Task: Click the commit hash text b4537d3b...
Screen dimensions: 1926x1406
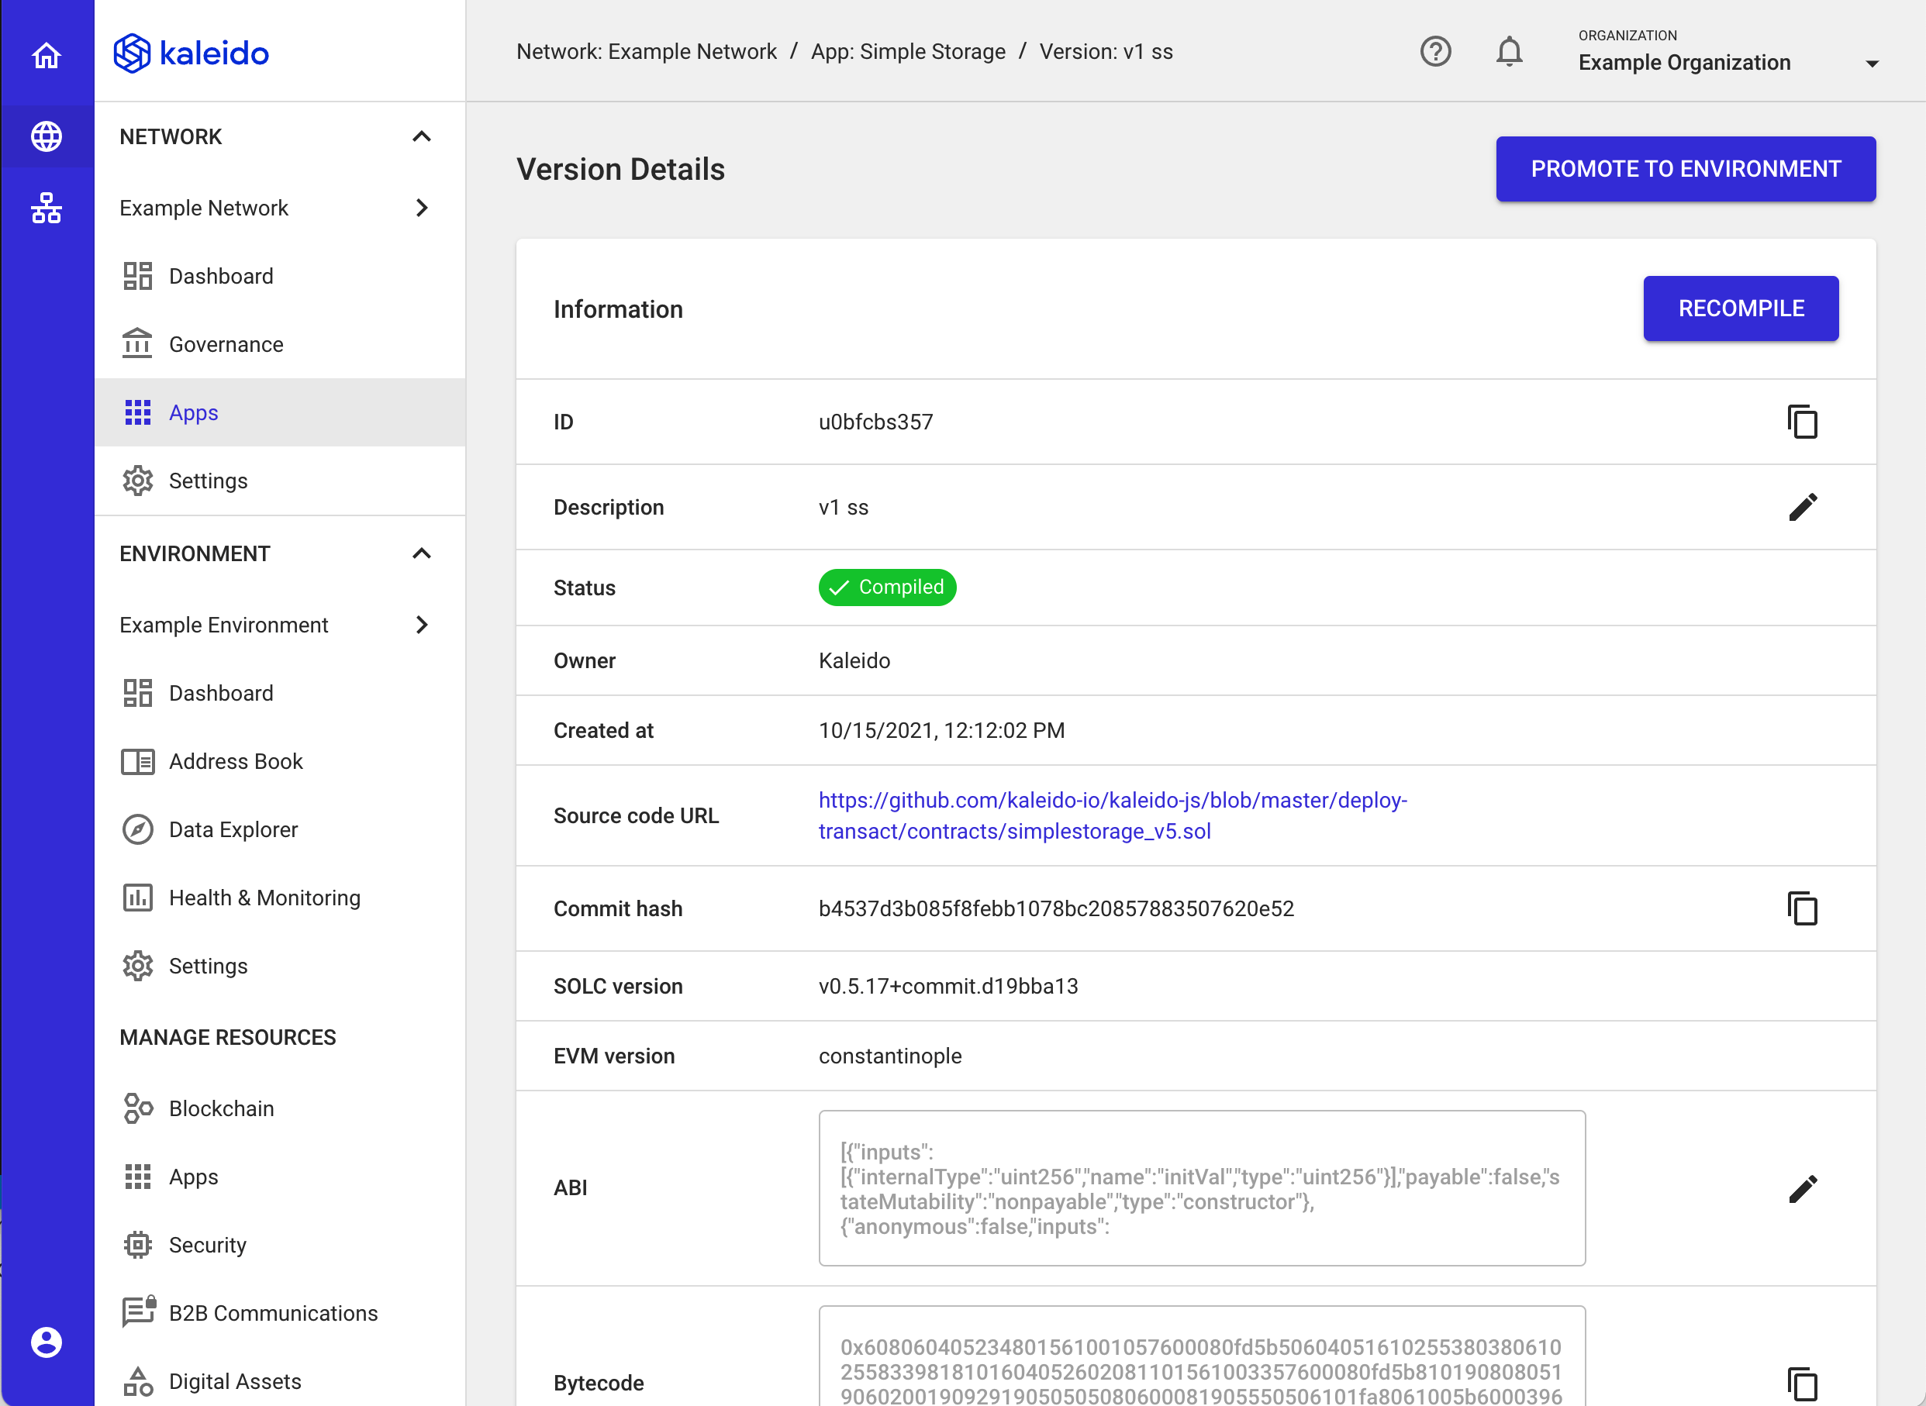Action: [x=1056, y=908]
